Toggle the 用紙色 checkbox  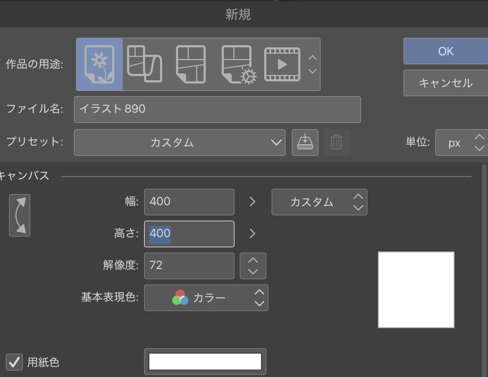click(x=14, y=362)
